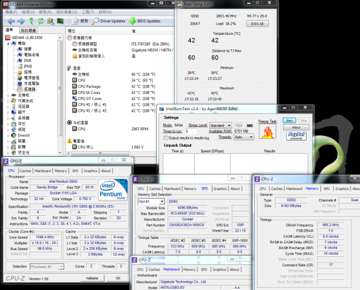Click the AIDA64 refresh icon
The image size is (360, 290).
click(x=41, y=21)
